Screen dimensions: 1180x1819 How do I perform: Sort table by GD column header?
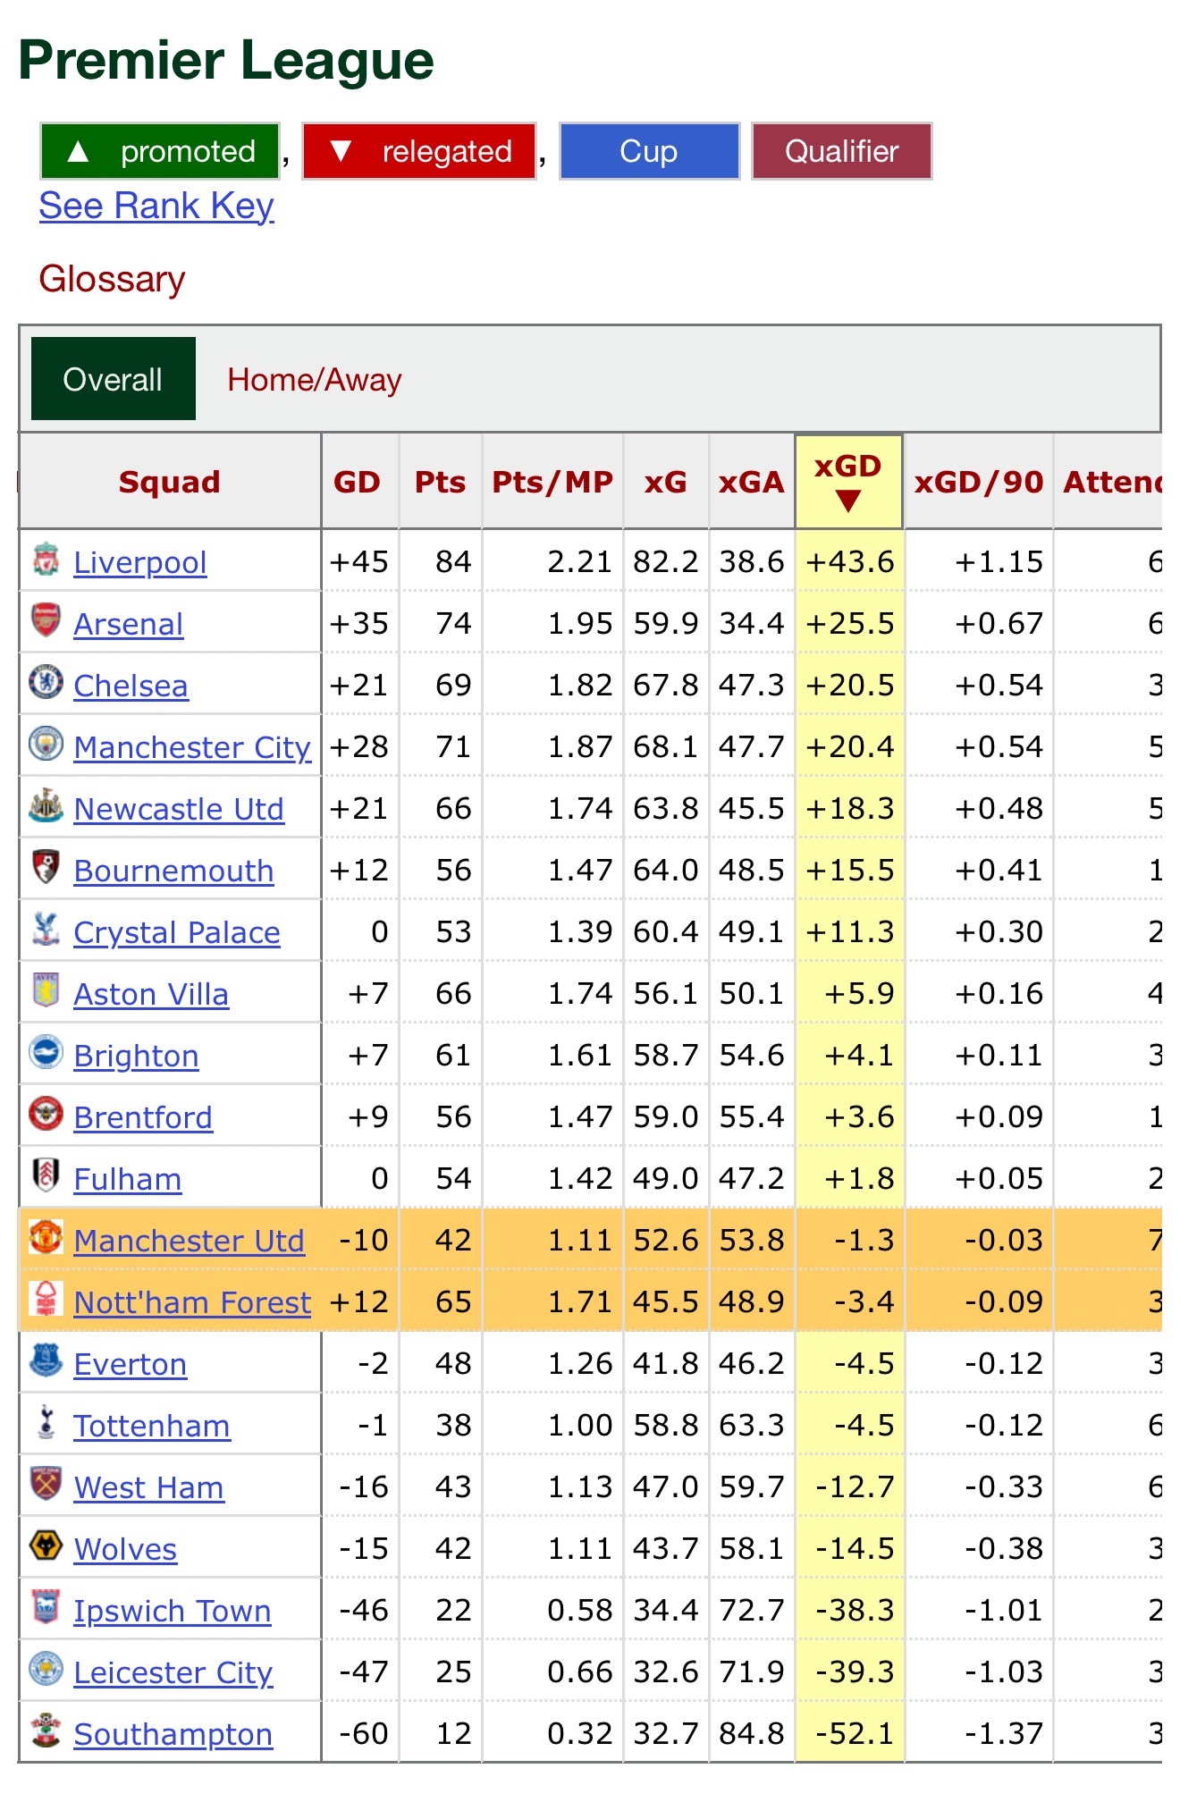point(358,482)
